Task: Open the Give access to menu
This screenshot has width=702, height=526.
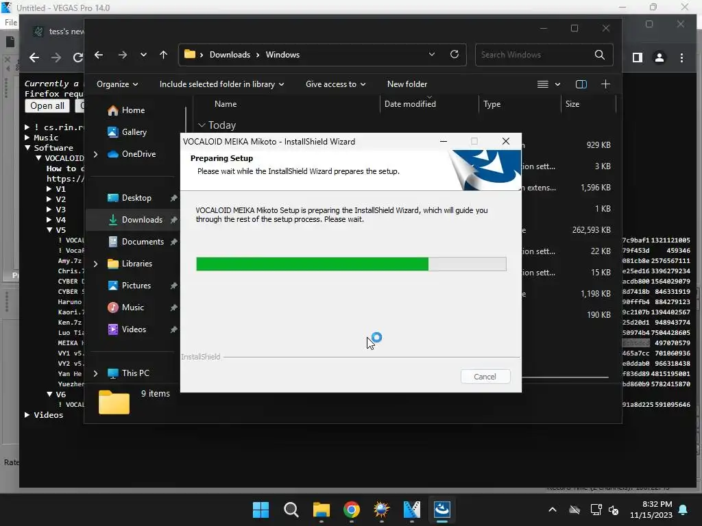Action: 335,84
